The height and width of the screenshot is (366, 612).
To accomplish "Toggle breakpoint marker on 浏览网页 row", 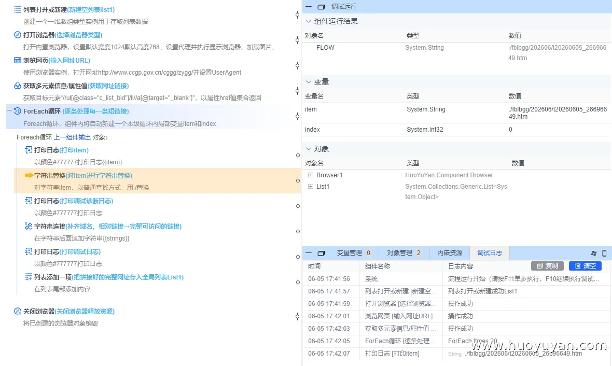I will click(x=297, y=65).
